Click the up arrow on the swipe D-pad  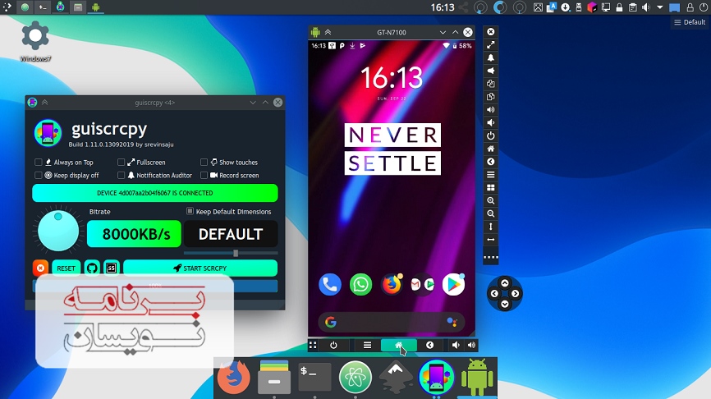click(x=505, y=283)
